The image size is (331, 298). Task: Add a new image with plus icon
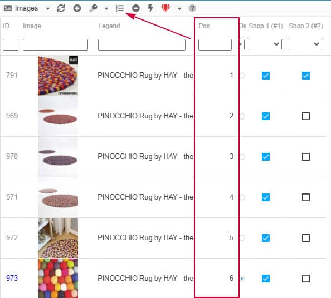coord(77,8)
